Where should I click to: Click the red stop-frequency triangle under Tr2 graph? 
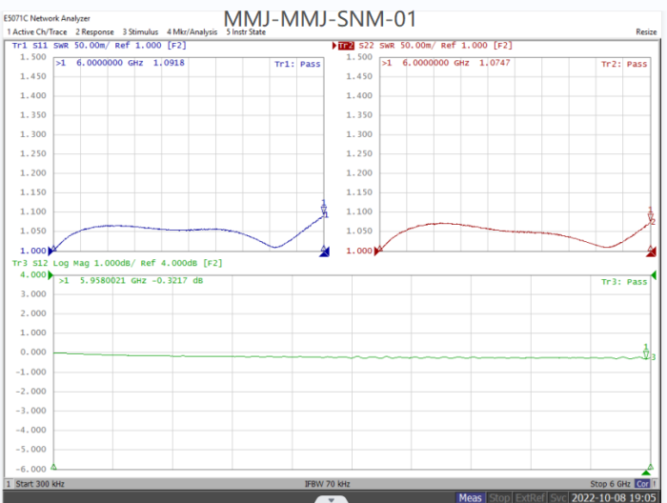651,253
